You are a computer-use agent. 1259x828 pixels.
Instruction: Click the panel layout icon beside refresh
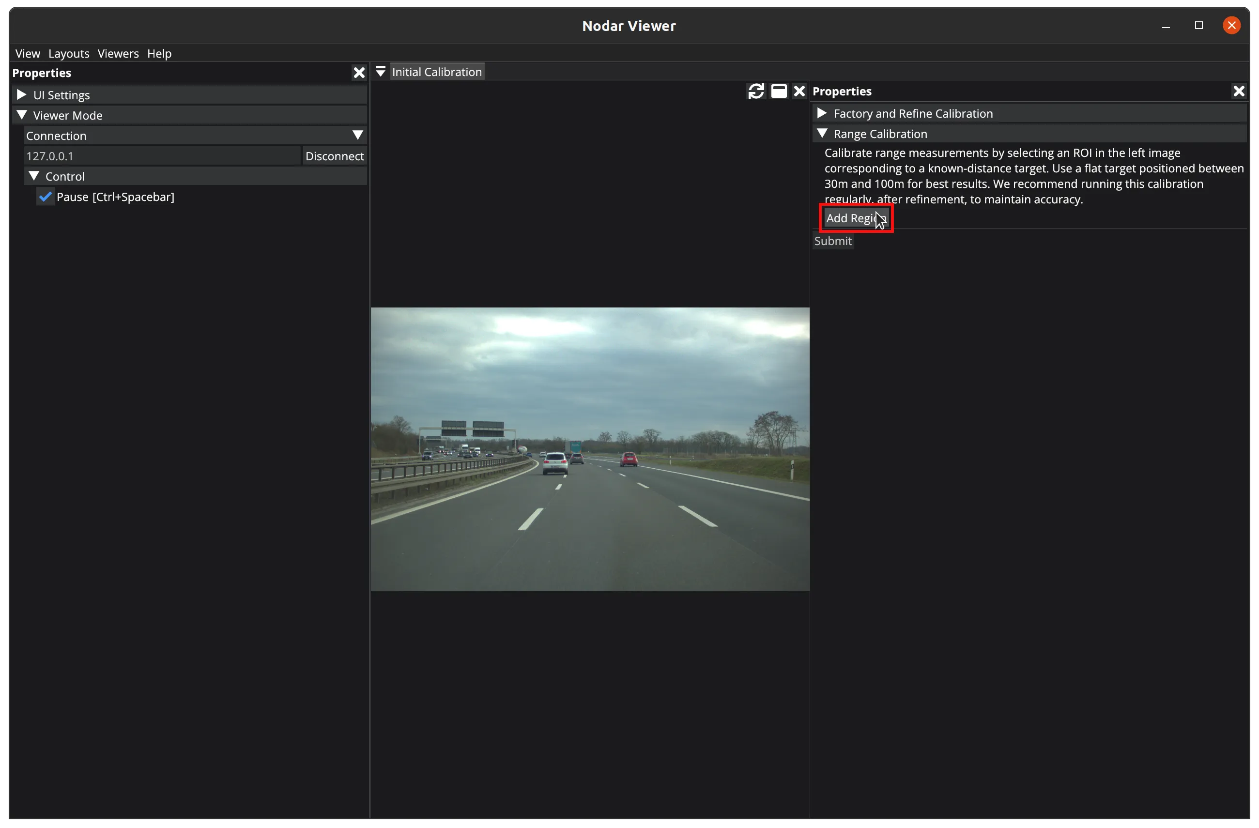click(779, 91)
